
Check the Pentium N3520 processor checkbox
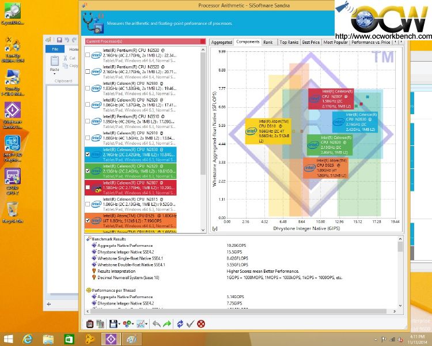[x=88, y=72]
